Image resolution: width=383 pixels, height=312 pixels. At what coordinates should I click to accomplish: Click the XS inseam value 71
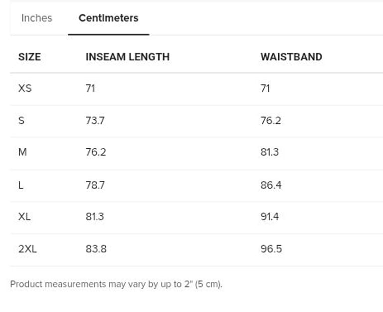90,88
